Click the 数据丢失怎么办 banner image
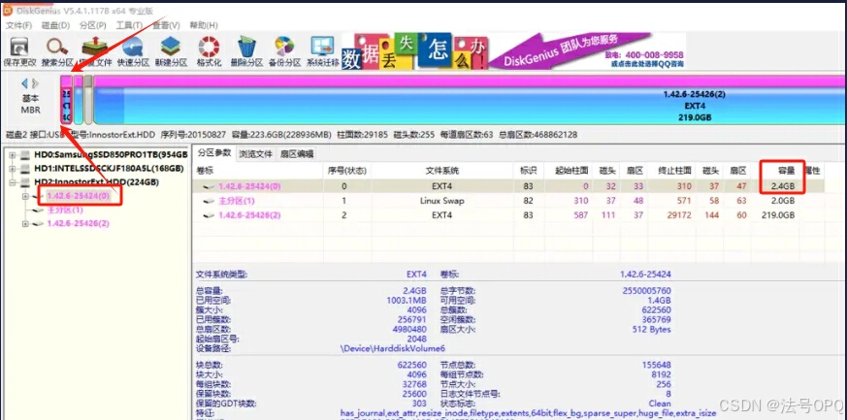847x420 pixels. pos(415,51)
